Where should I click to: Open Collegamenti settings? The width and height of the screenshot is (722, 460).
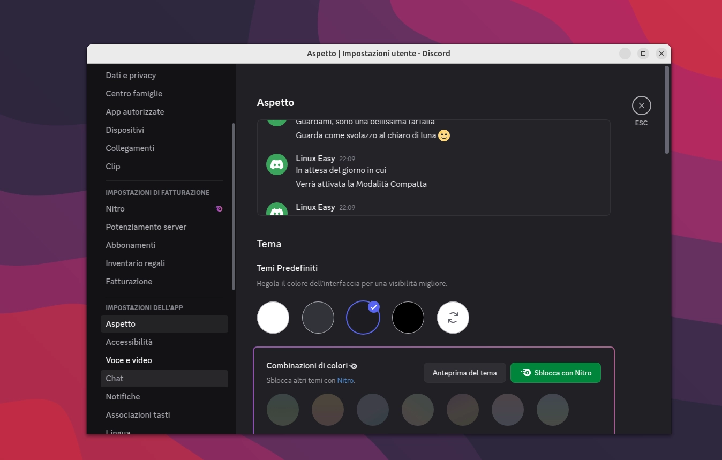point(164,148)
